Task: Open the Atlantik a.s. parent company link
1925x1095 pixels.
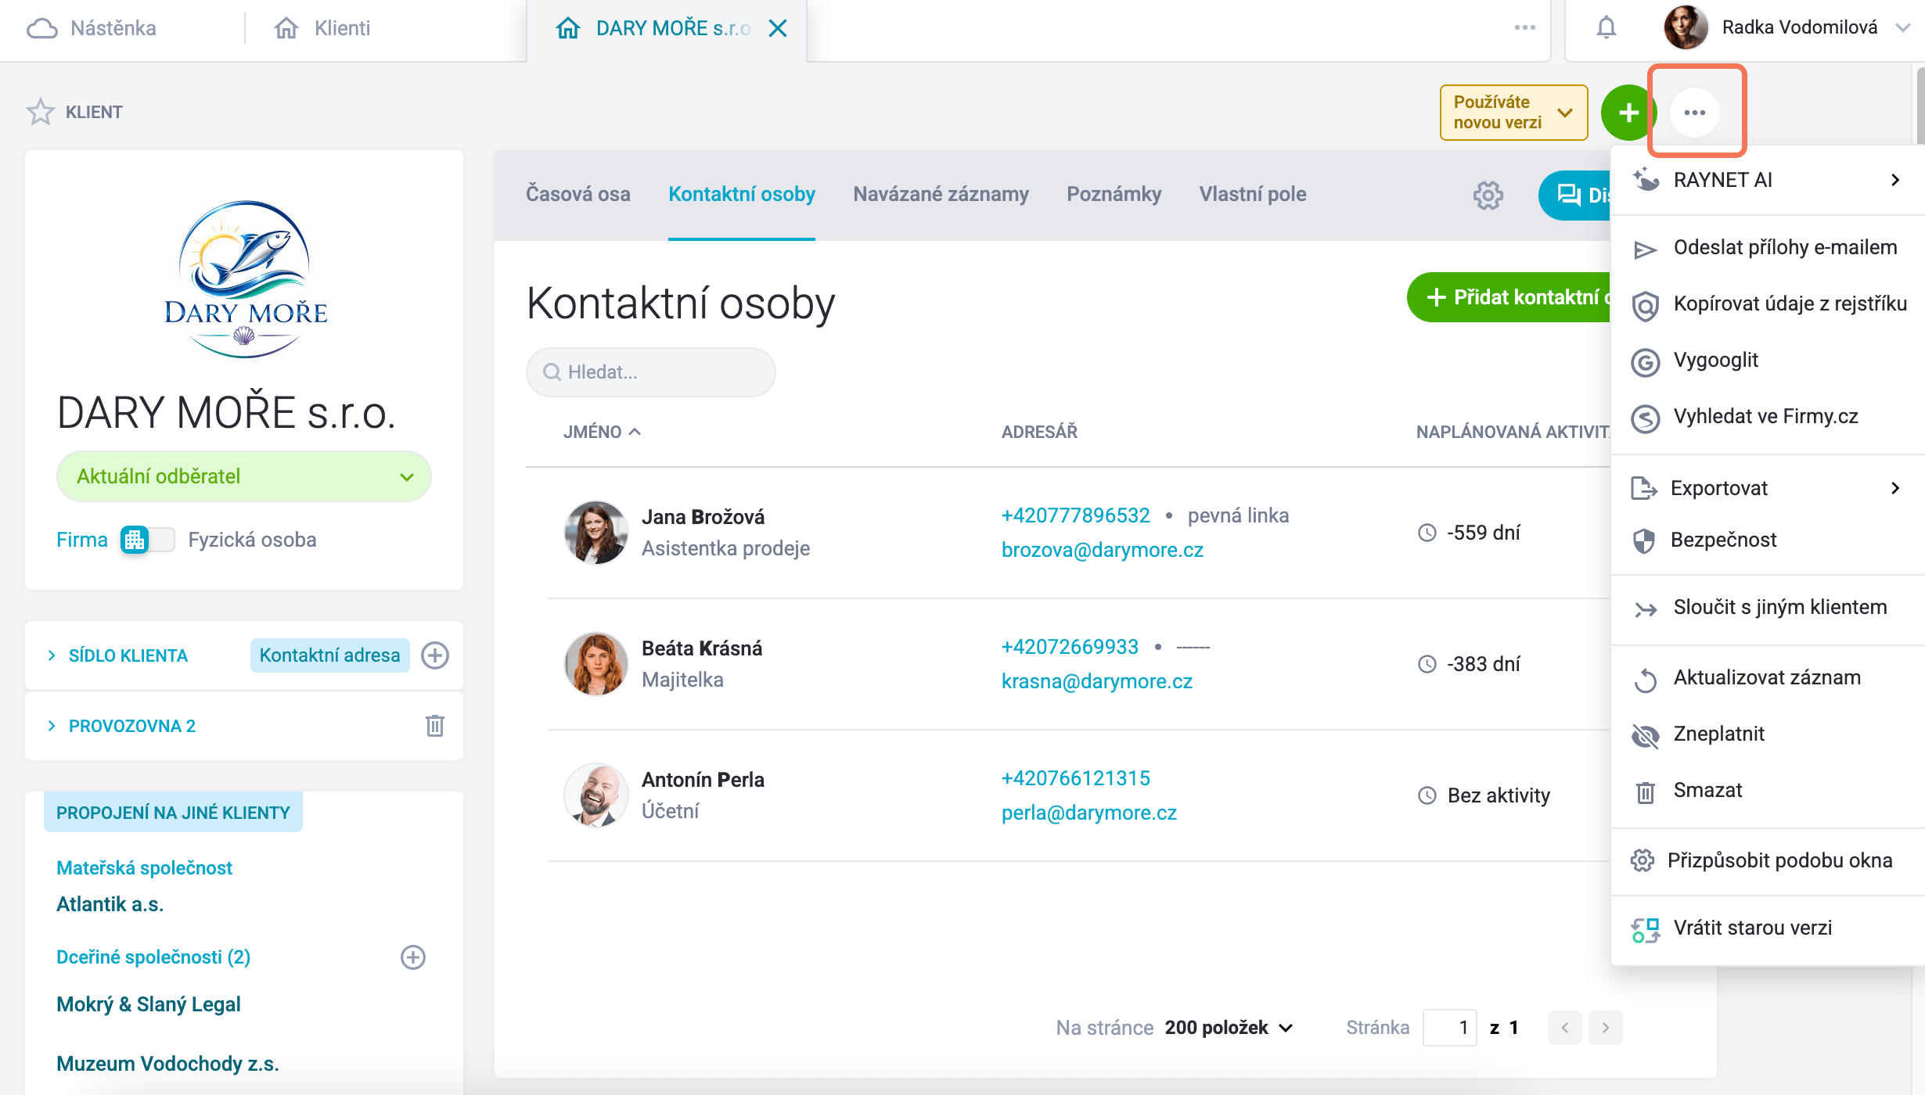Action: coord(110,904)
